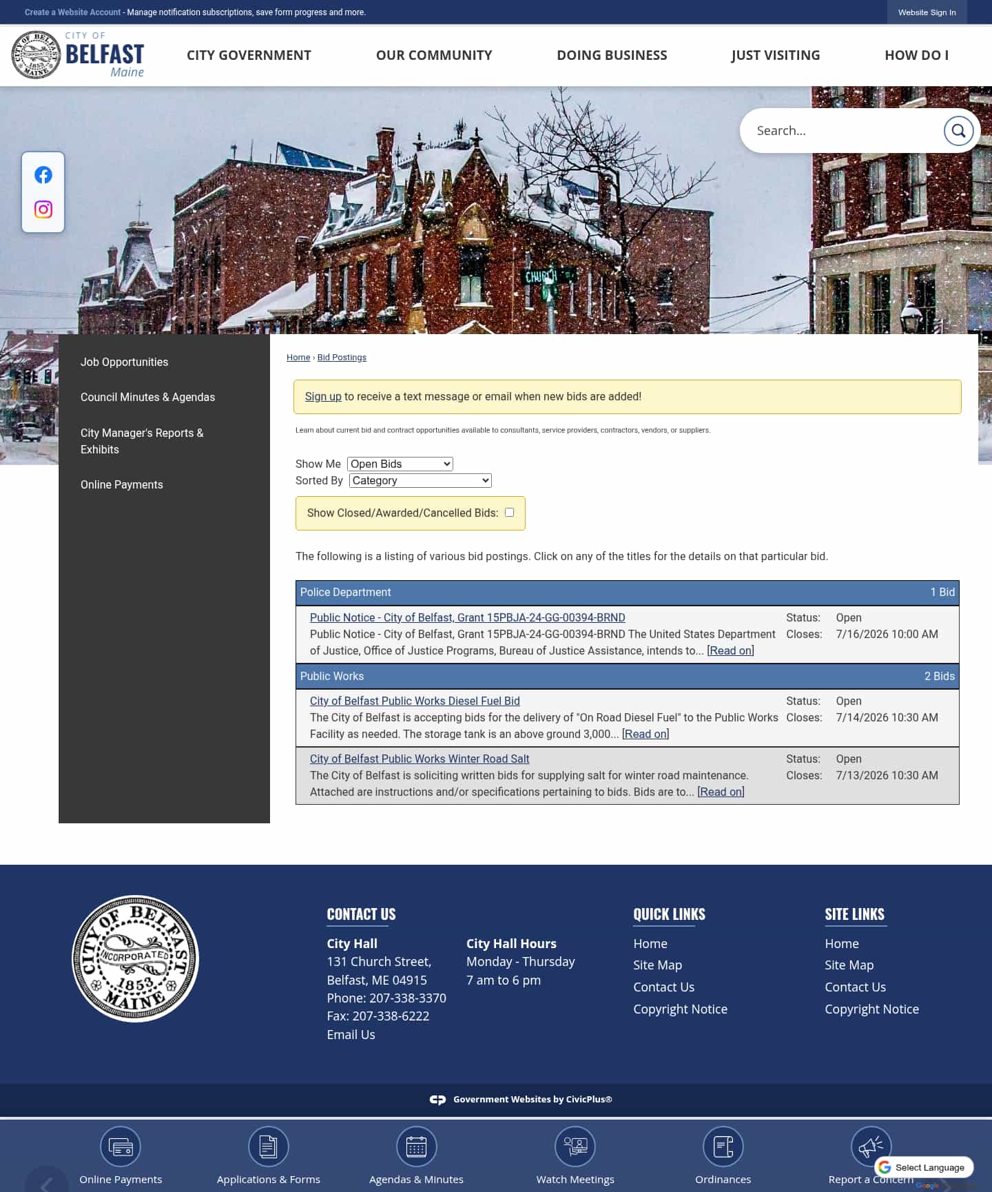This screenshot has width=992, height=1192.
Task: Open the Grant 15PBJA-24-GG-00394-BRND public notice
Action: pos(467,617)
